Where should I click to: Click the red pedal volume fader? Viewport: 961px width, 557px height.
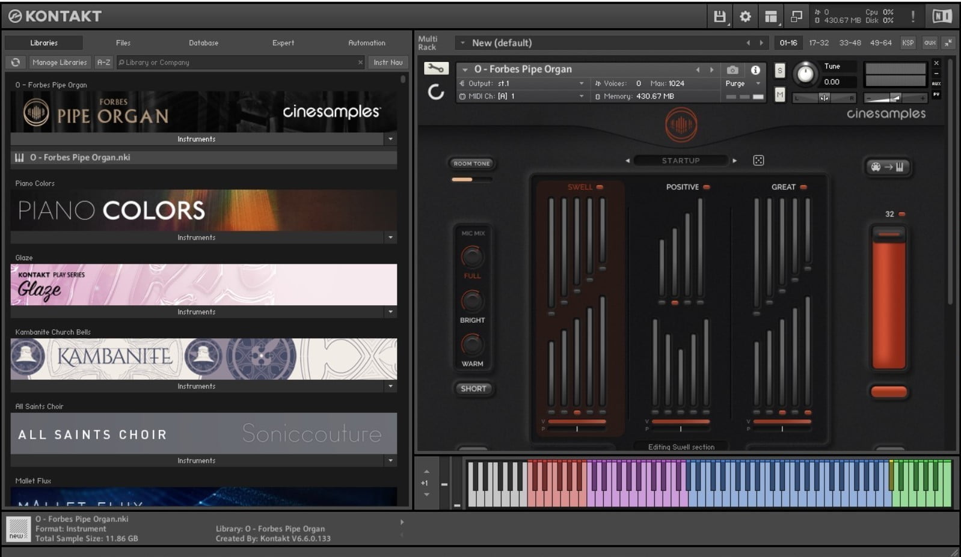(x=889, y=299)
